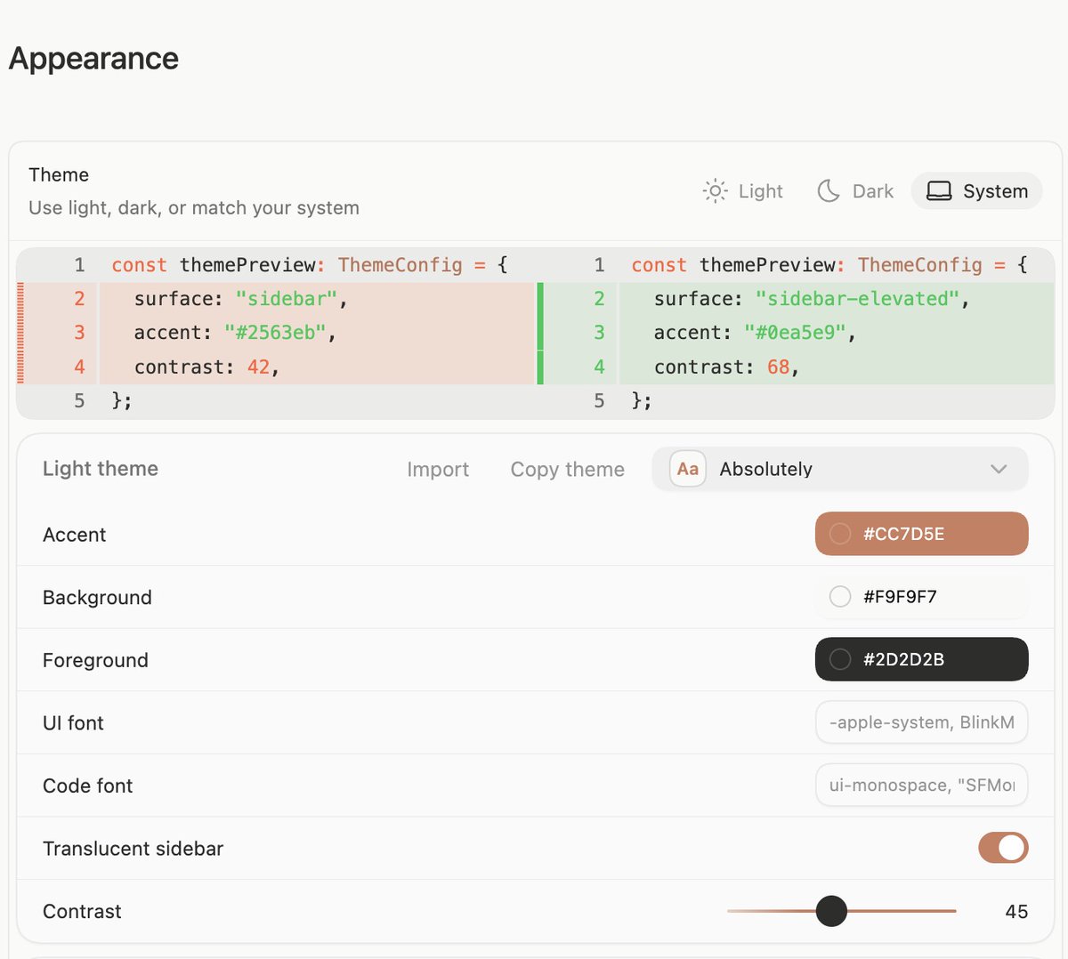This screenshot has height=959, width=1068.
Task: Click the Contrast slider handle
Action: click(x=831, y=911)
